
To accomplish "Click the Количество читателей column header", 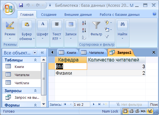I will (116, 60).
